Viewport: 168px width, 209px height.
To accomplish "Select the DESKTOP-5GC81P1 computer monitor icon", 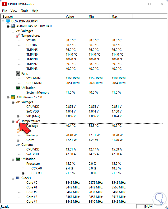I will click(8, 21).
